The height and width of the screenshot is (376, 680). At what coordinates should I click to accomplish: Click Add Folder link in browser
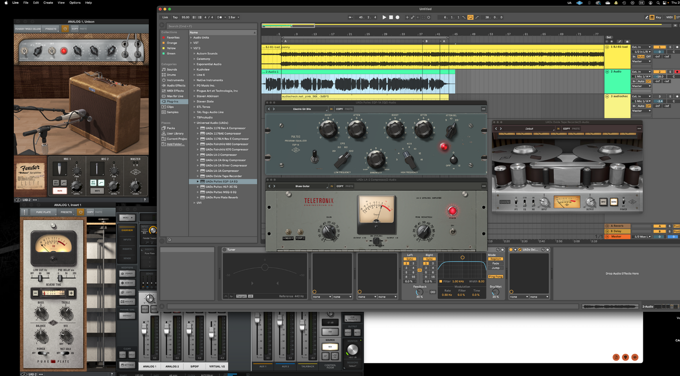tap(175, 144)
